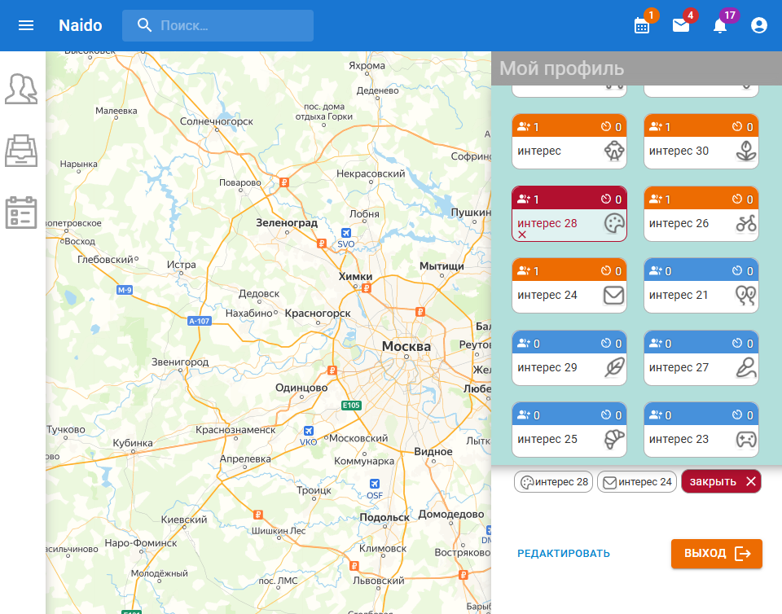Click the palette icon on интерес 28

(x=614, y=223)
